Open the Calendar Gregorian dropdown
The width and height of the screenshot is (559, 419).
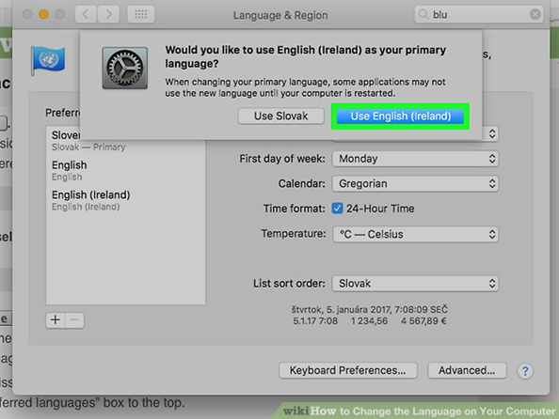415,184
